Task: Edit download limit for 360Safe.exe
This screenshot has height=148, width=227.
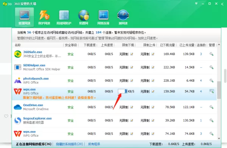Action: 132,54
